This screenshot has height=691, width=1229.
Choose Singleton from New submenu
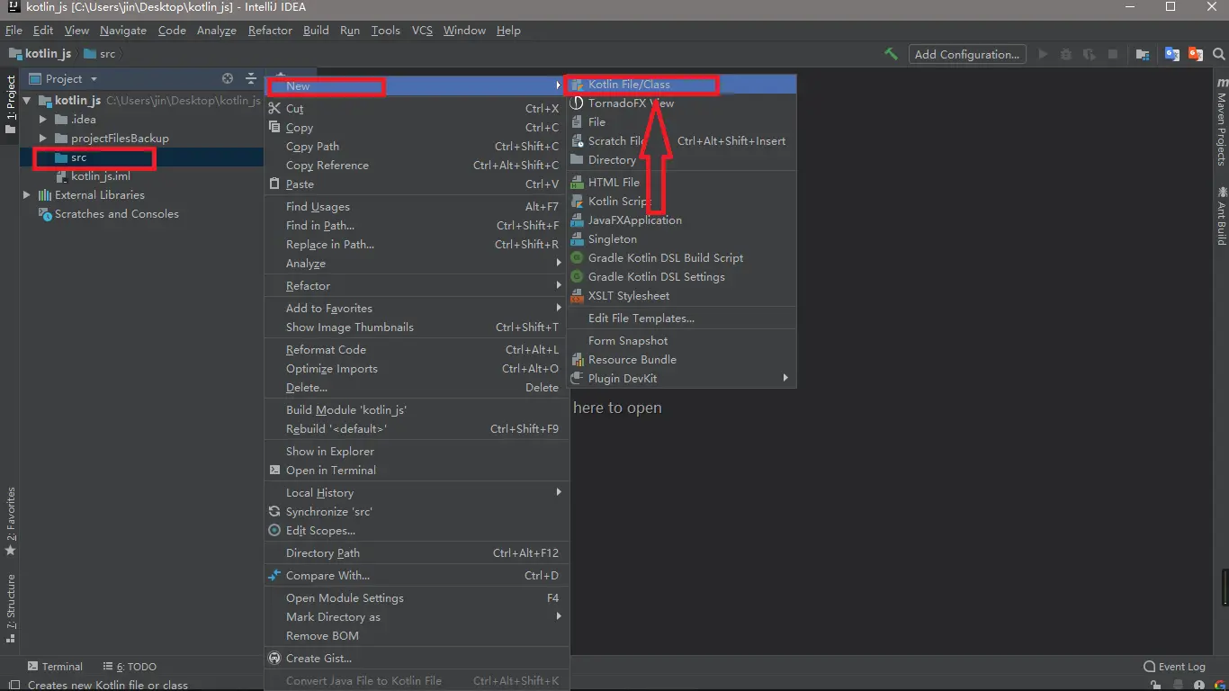(x=682, y=239)
